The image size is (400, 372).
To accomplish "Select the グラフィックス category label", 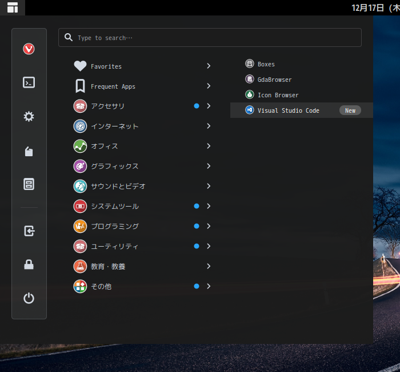I will 114,167.
